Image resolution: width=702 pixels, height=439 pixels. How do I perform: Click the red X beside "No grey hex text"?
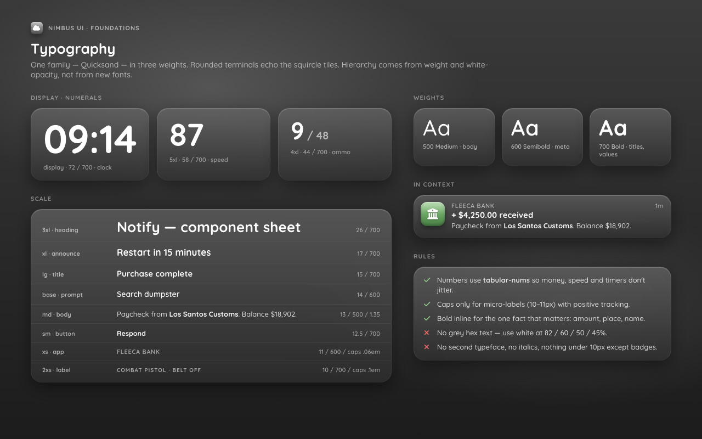[427, 333]
